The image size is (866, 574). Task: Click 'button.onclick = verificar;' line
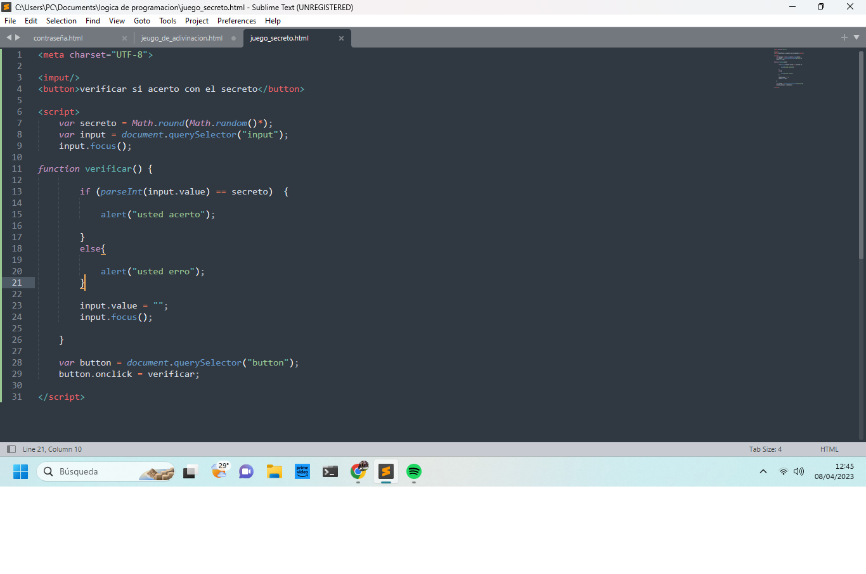click(129, 374)
